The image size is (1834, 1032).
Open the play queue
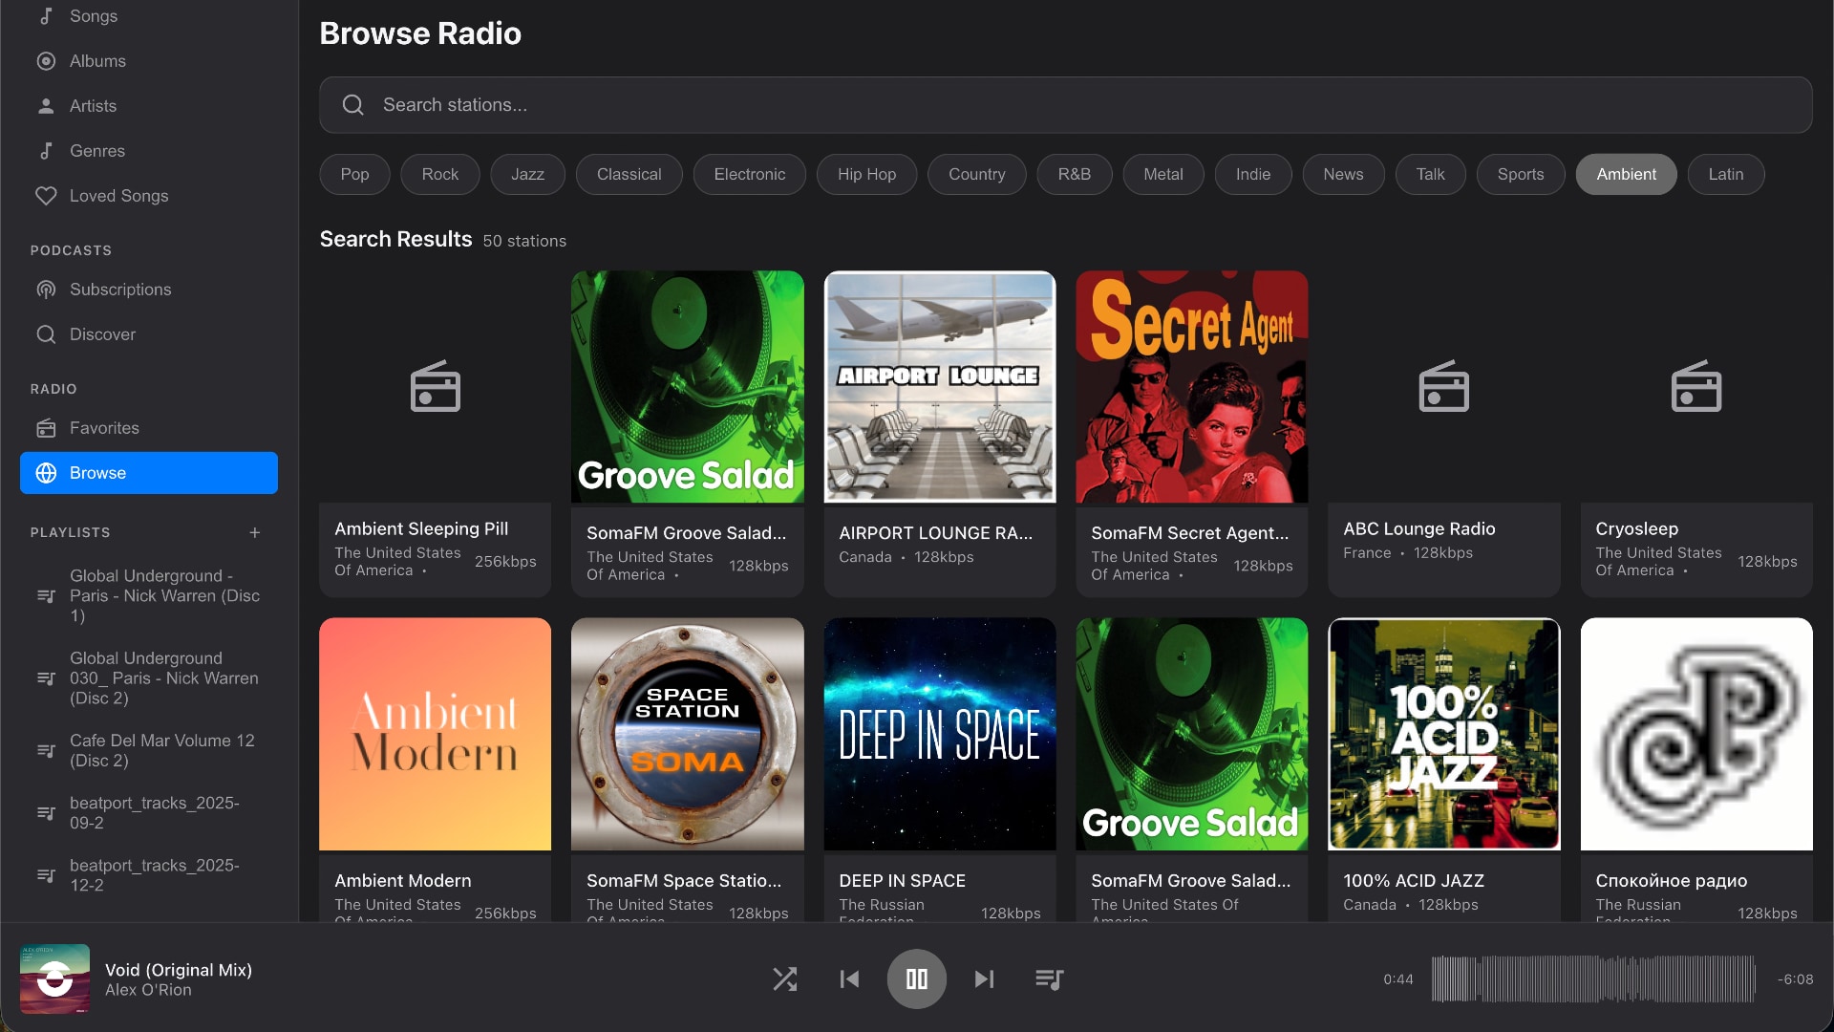coord(1049,978)
